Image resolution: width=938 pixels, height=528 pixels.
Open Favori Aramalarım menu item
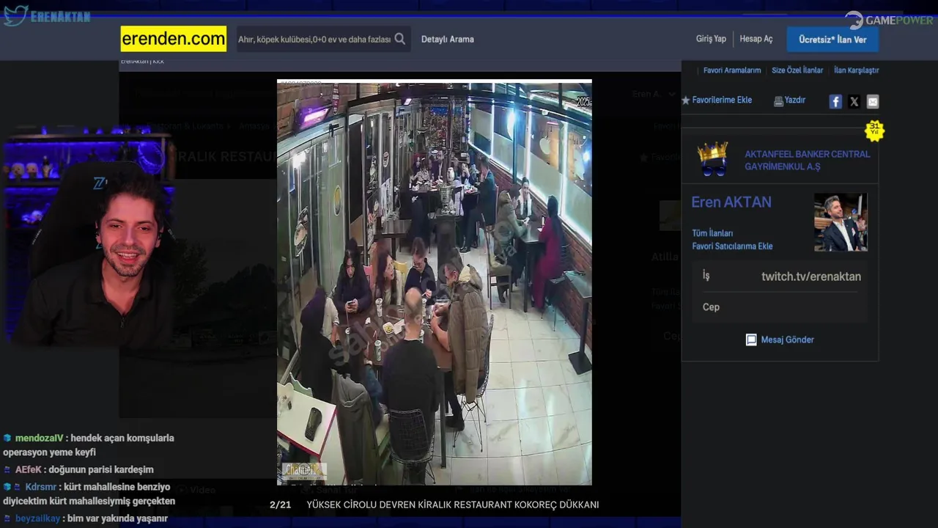[732, 70]
